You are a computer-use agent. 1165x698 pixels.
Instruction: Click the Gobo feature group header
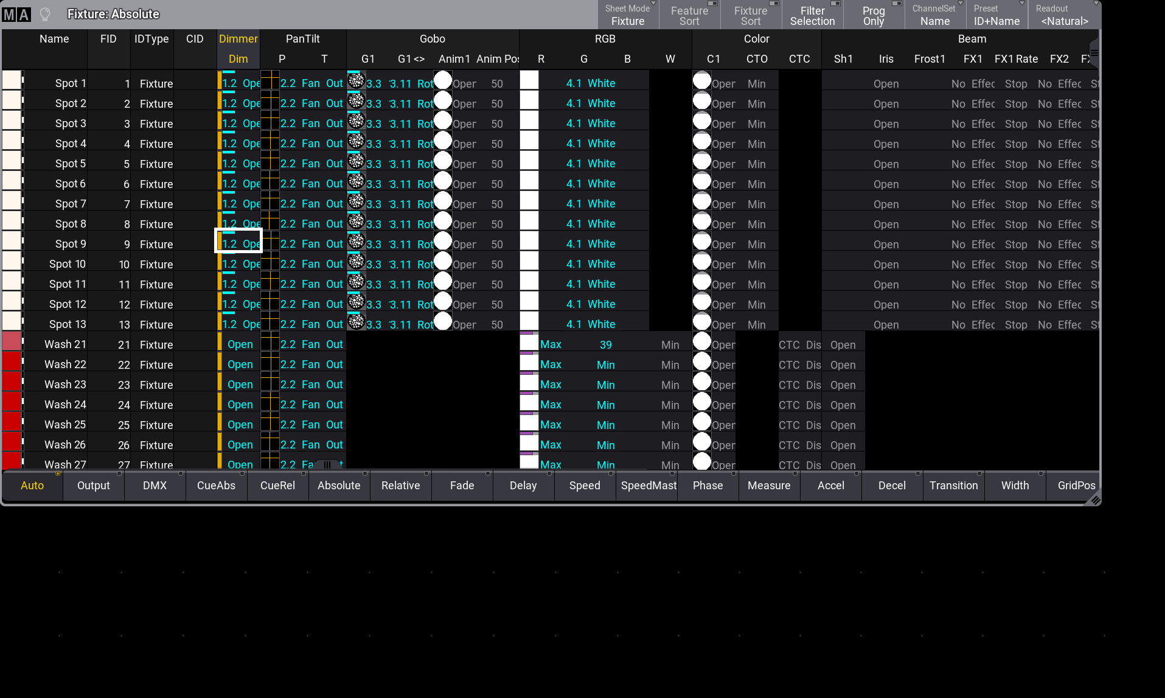click(432, 39)
